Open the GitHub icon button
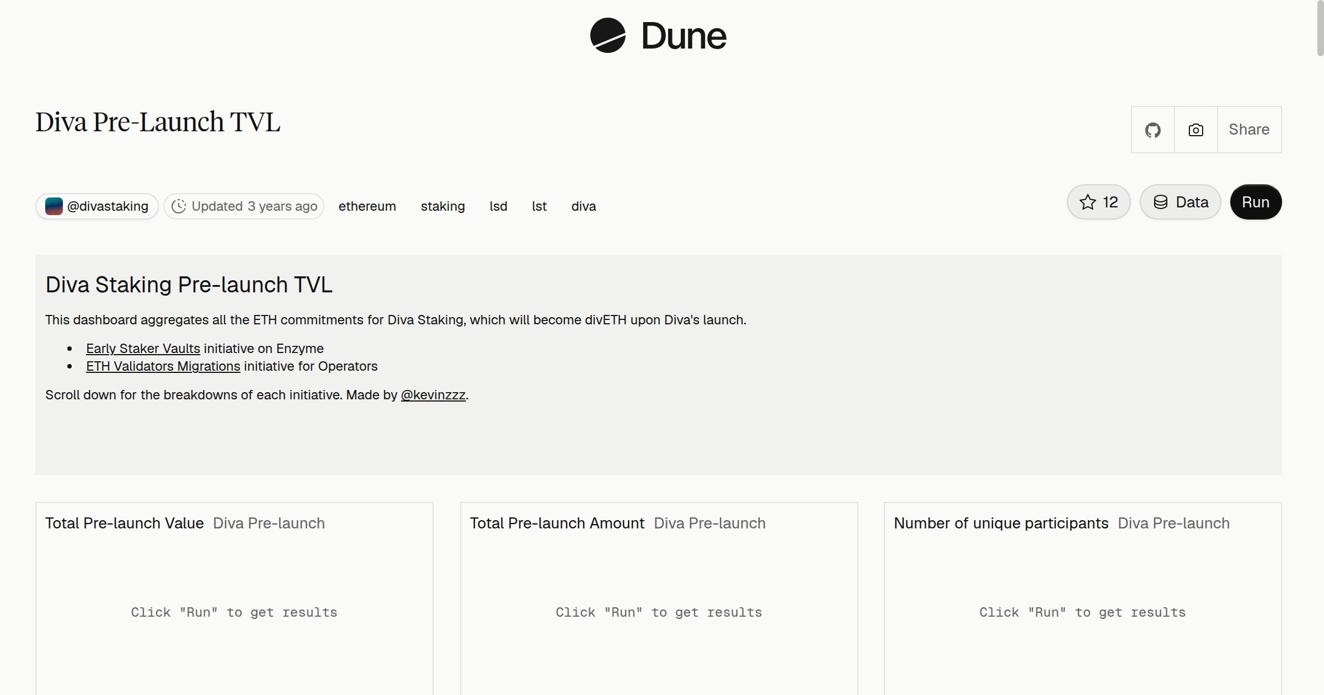 pyautogui.click(x=1152, y=130)
